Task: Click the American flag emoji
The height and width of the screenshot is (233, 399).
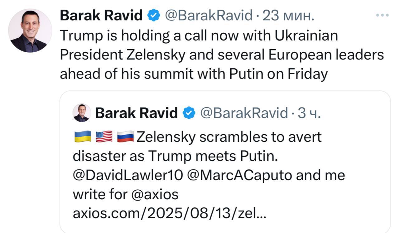Action: (104, 137)
